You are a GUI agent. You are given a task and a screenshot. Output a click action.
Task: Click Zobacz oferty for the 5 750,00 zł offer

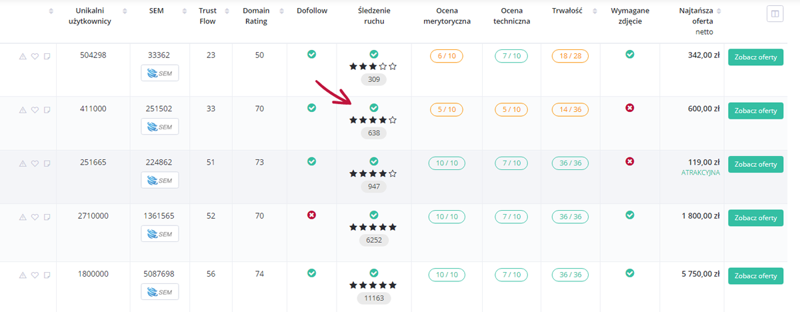point(755,275)
